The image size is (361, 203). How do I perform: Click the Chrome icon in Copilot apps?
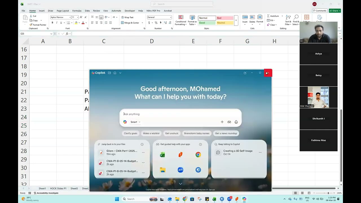click(x=198, y=155)
